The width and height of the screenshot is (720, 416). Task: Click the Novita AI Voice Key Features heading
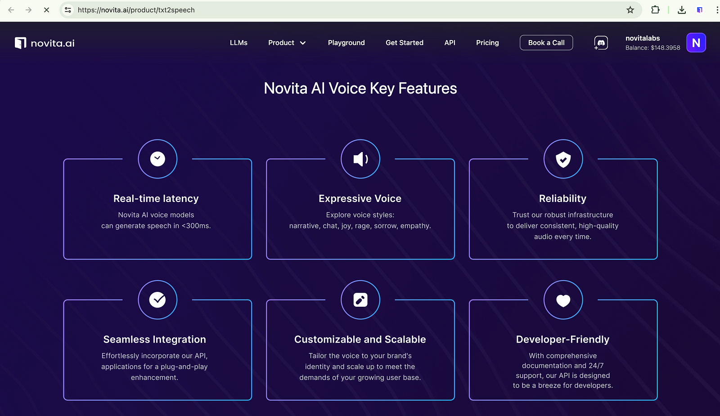click(x=360, y=88)
